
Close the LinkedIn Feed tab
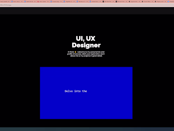(9, 1)
